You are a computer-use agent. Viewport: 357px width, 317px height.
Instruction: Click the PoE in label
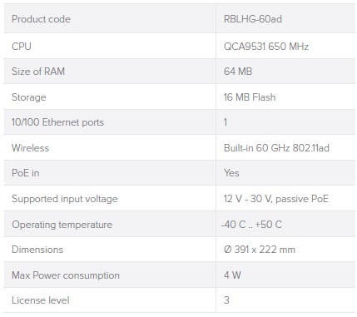26,173
